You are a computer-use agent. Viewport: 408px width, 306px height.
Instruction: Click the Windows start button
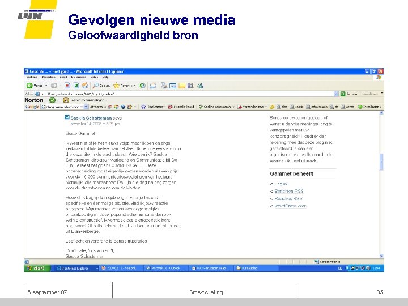(x=37, y=268)
